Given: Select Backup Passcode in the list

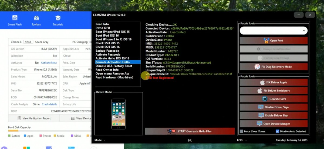Looking at the screenshot, I should click(x=118, y=51).
